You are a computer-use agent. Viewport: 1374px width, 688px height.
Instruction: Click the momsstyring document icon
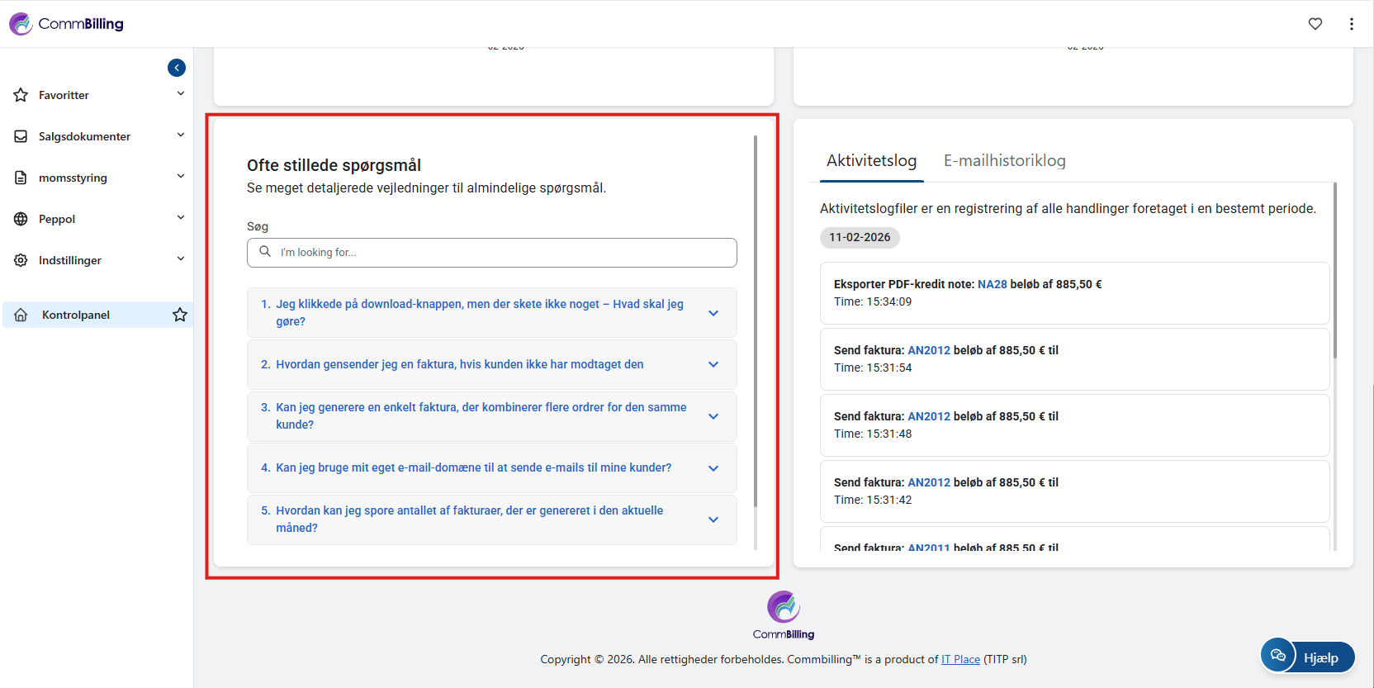(21, 178)
